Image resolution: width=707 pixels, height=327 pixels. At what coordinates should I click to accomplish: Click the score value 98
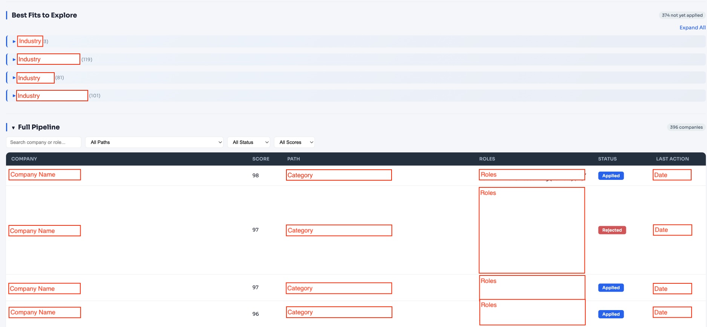pos(256,175)
